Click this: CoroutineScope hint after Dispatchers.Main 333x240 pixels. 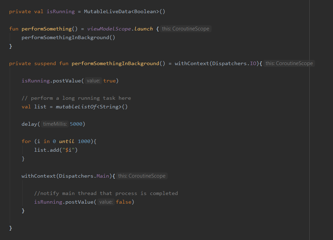[x=142, y=176]
